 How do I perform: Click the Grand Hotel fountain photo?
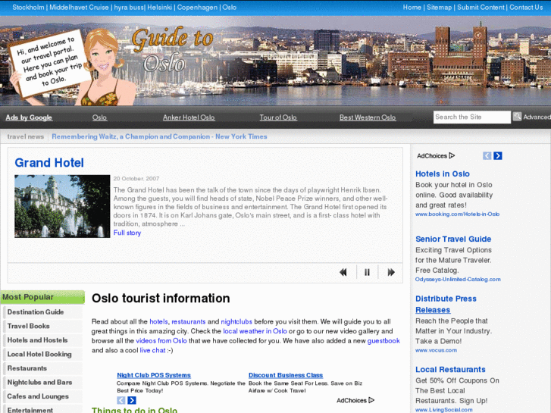click(62, 206)
